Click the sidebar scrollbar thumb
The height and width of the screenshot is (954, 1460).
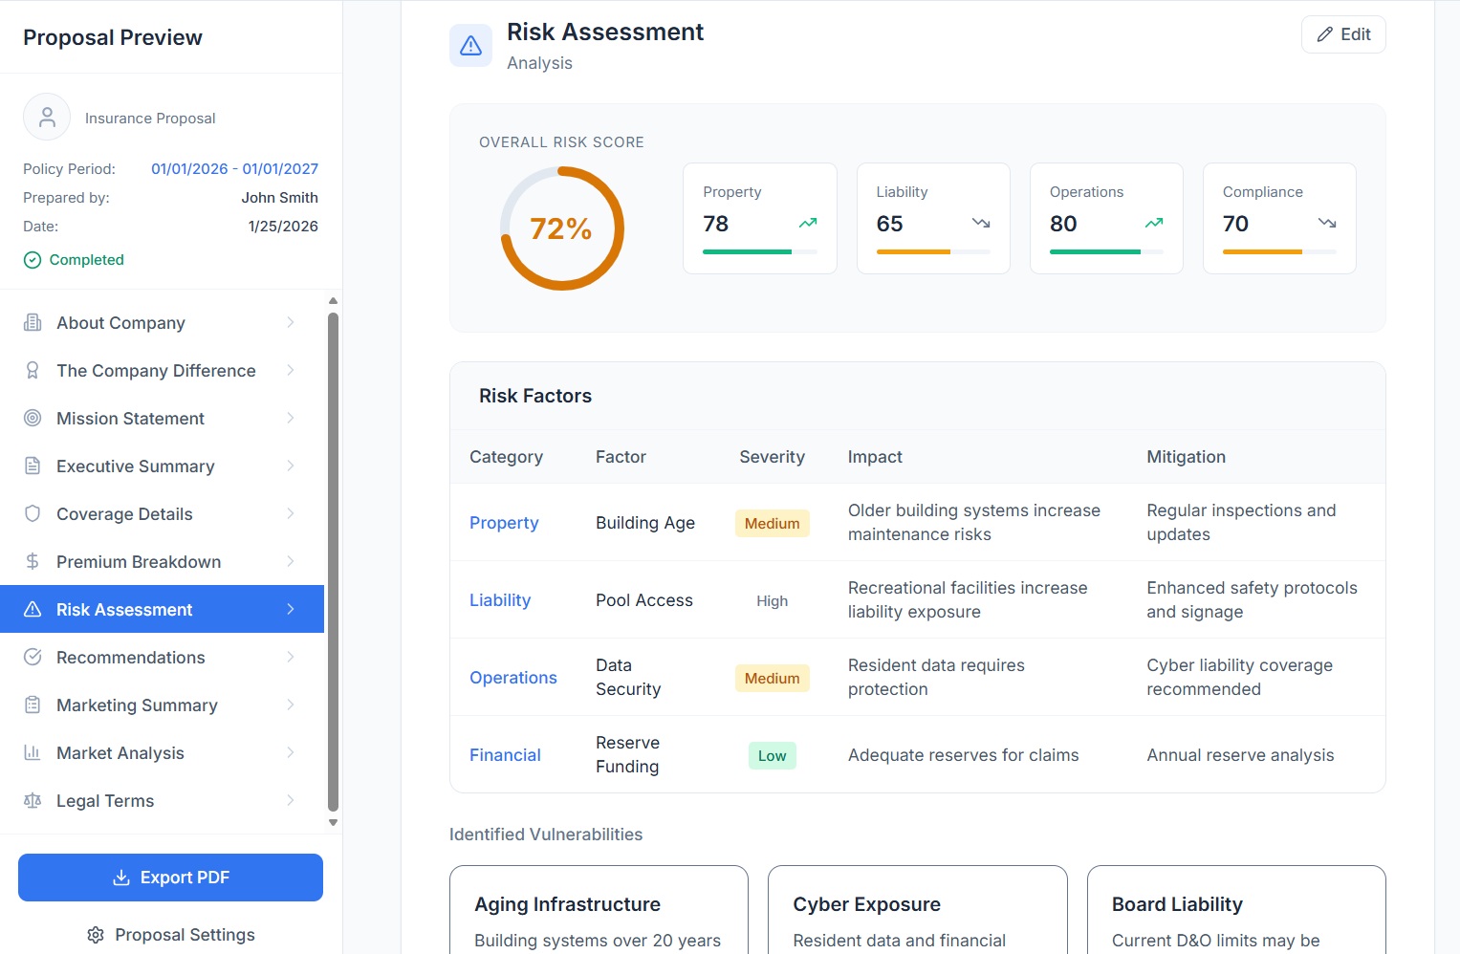[333, 561]
